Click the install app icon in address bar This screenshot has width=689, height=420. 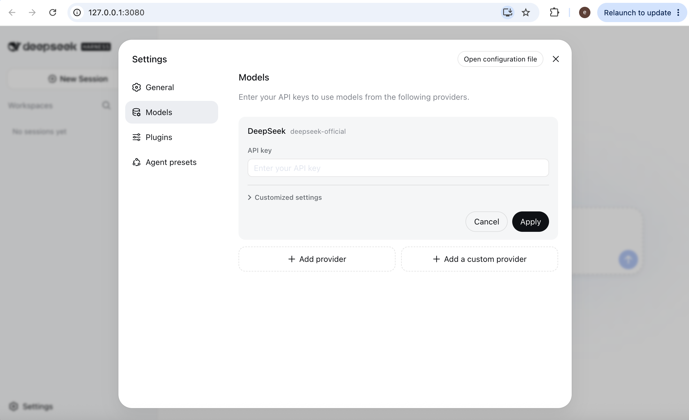coord(507,12)
